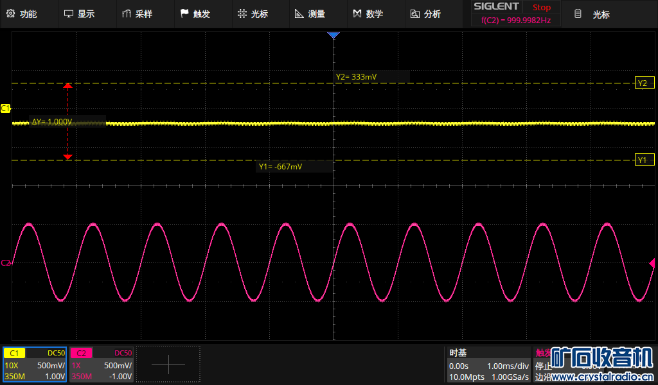This screenshot has height=385, width=658.
Task: Open the 测量 measure menu
Action: 310,14
